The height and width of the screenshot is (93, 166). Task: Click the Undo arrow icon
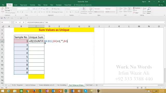pos(5,18)
